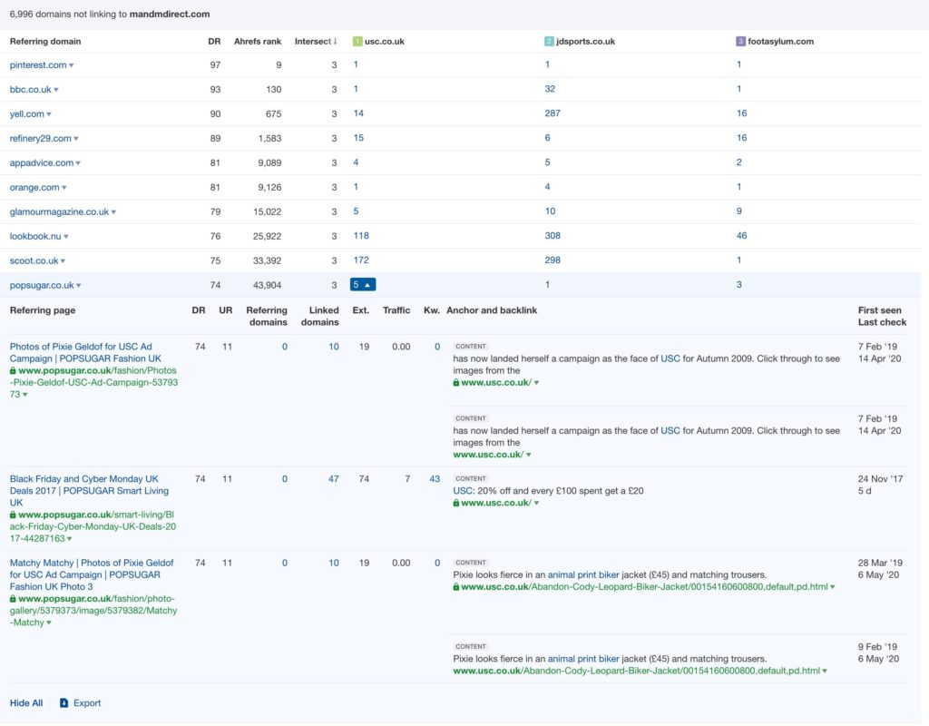Open the yell.com dropdown caret
Viewport: 929px width, 726px height.
click(49, 114)
